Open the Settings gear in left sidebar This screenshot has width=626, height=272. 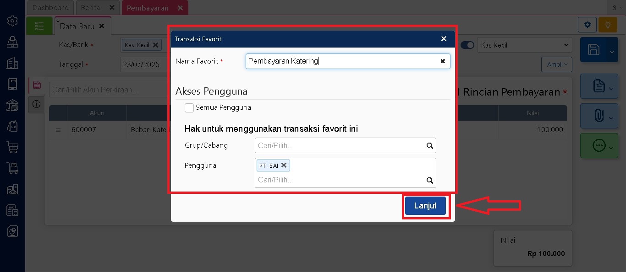(x=12, y=21)
